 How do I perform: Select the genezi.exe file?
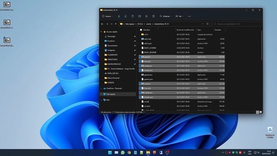click(x=182, y=75)
